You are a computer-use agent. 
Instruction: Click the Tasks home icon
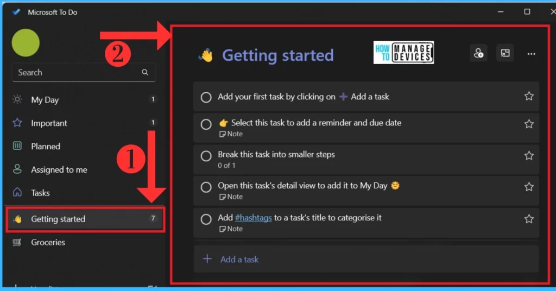point(17,193)
